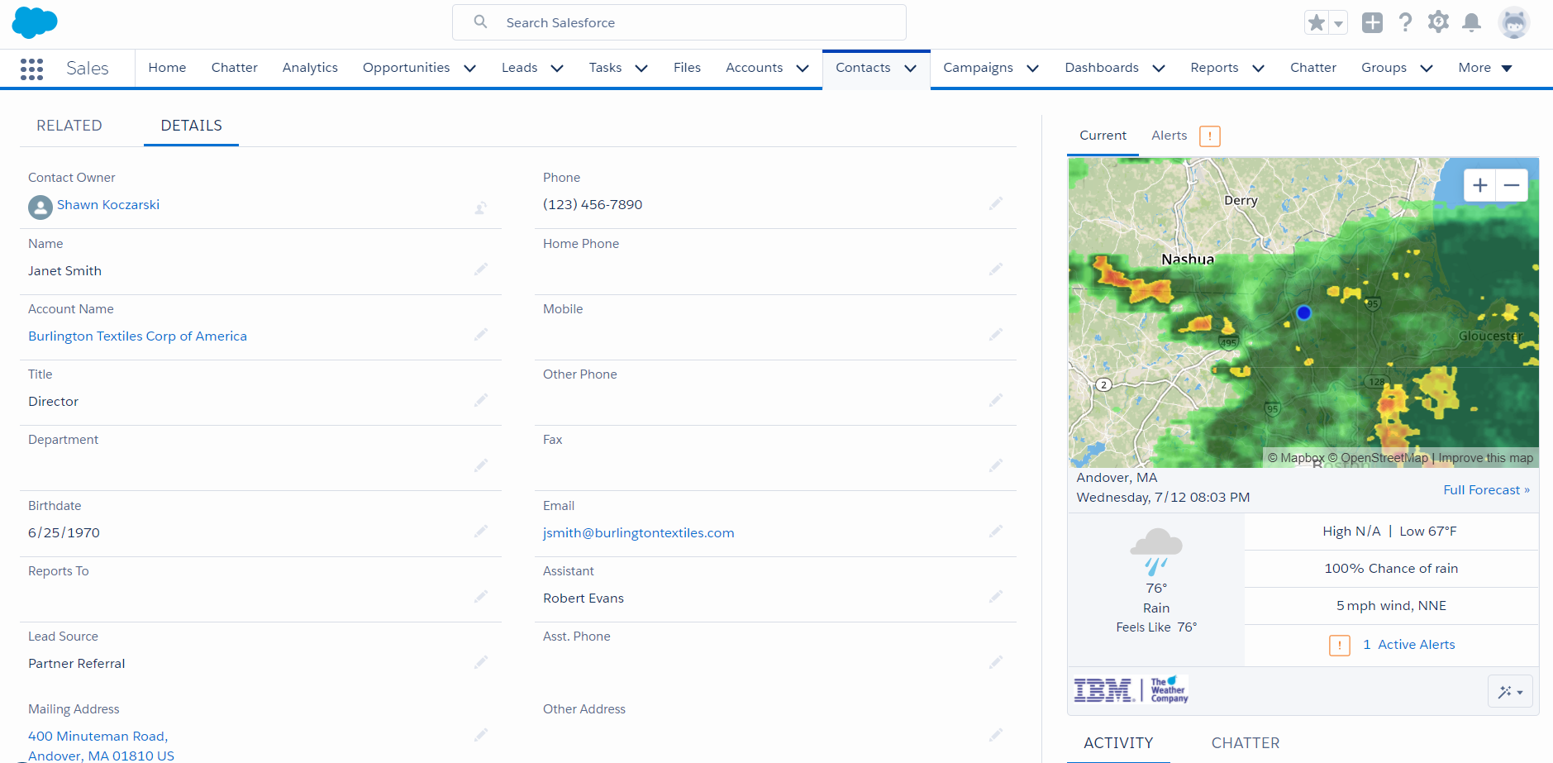Open the Global Actions plus icon
1553x763 pixels.
pos(1372,23)
